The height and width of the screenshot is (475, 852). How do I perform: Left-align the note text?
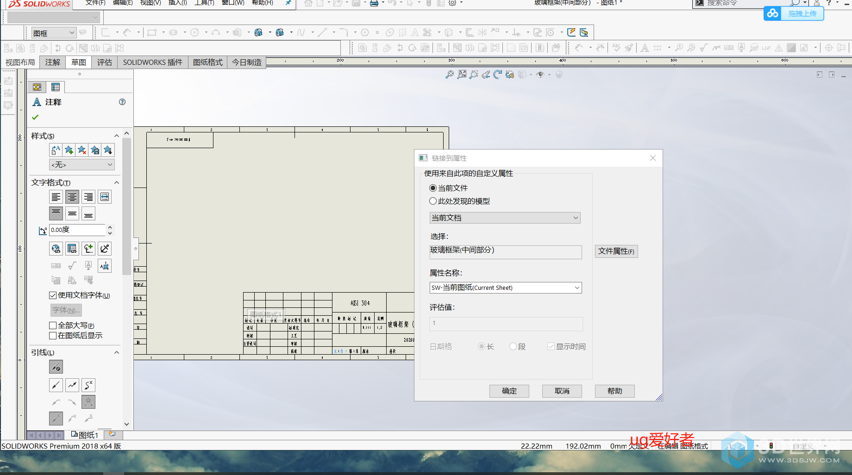(x=56, y=197)
